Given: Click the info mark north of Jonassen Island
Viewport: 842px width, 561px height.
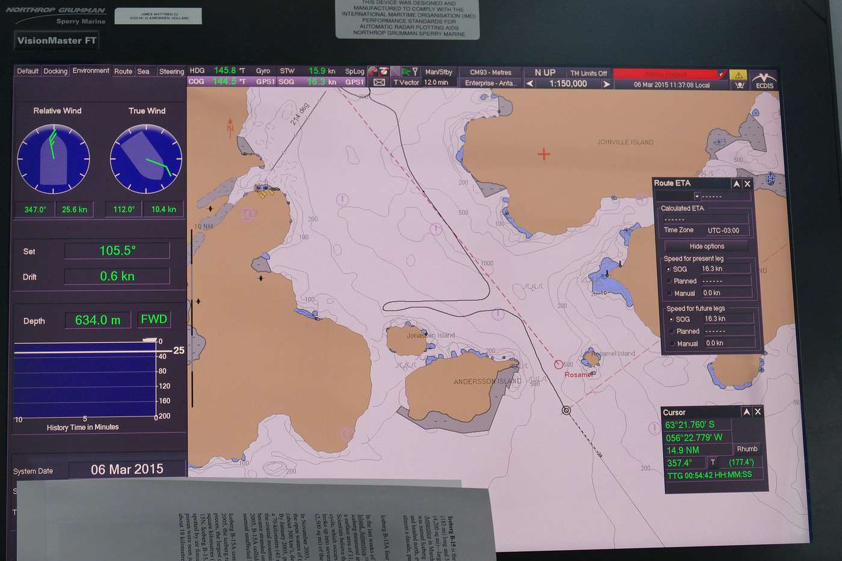Looking at the screenshot, I should pos(497,314).
